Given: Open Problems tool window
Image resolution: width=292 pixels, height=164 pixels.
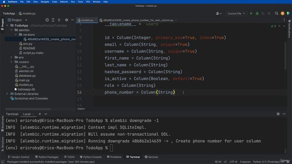Looking at the screenshot, I should click(114, 157).
